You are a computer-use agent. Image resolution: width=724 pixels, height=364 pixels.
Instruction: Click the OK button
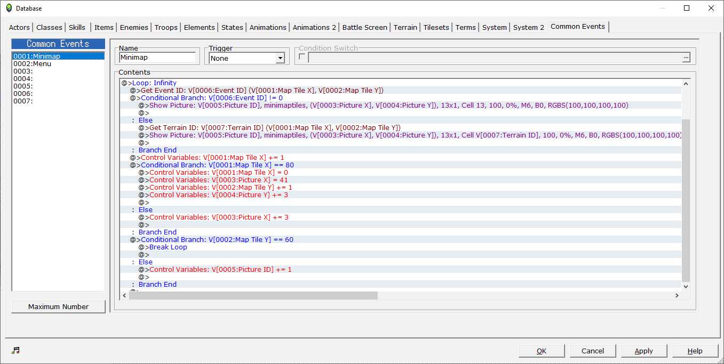pos(542,351)
